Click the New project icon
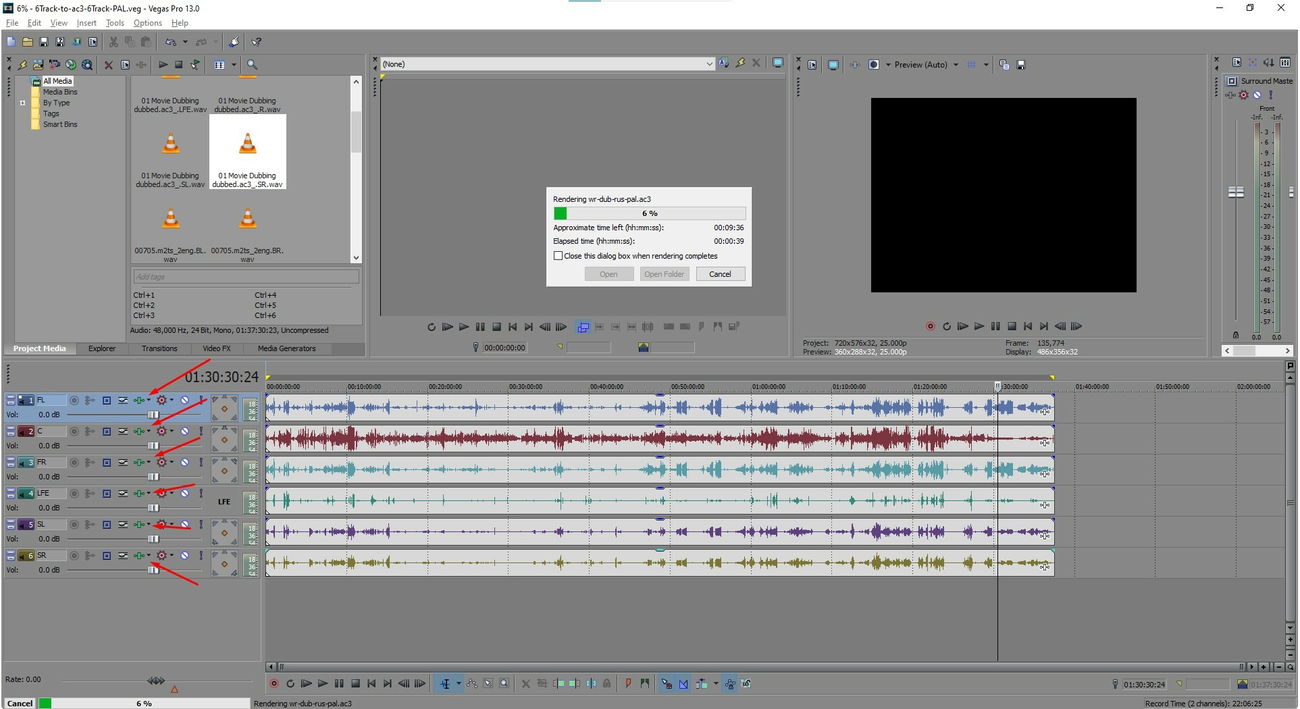This screenshot has width=1300, height=709. point(11,42)
